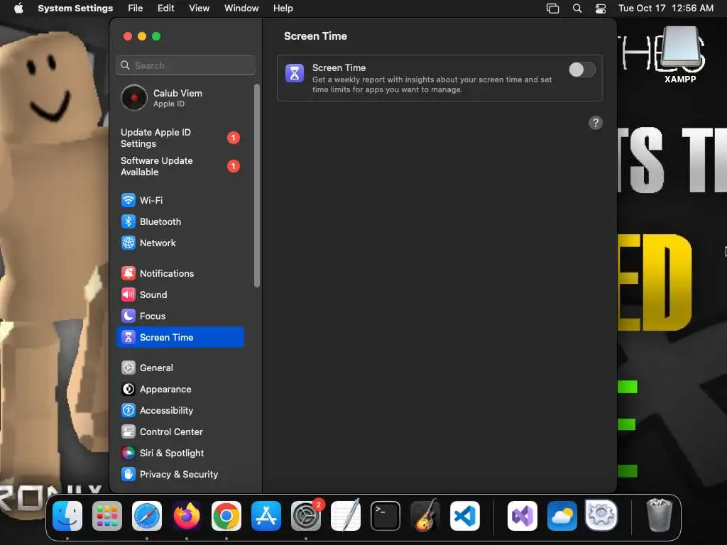
Task: Open Calub Viem Apple ID profile
Action: [x=180, y=98]
